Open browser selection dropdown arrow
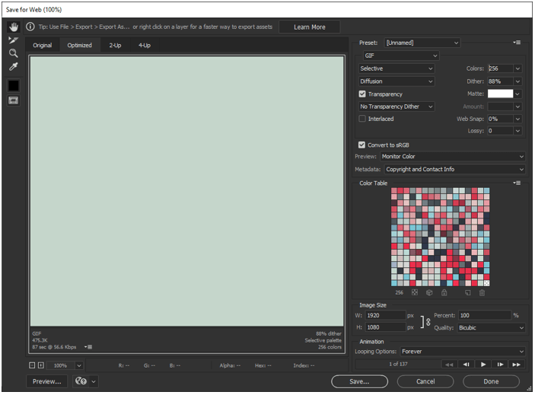The height and width of the screenshot is (395, 535). coord(94,381)
